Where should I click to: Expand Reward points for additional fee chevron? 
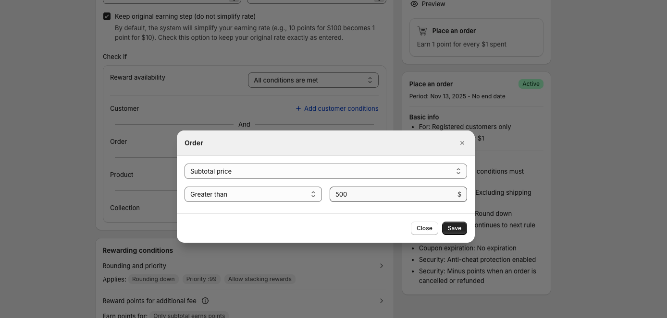382,301
